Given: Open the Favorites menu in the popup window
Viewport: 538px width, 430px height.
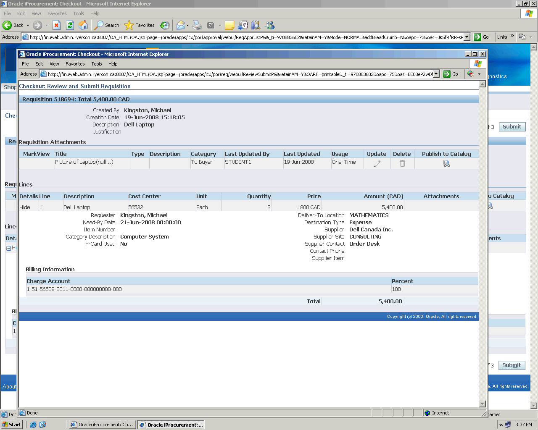Looking at the screenshot, I should (x=75, y=64).
